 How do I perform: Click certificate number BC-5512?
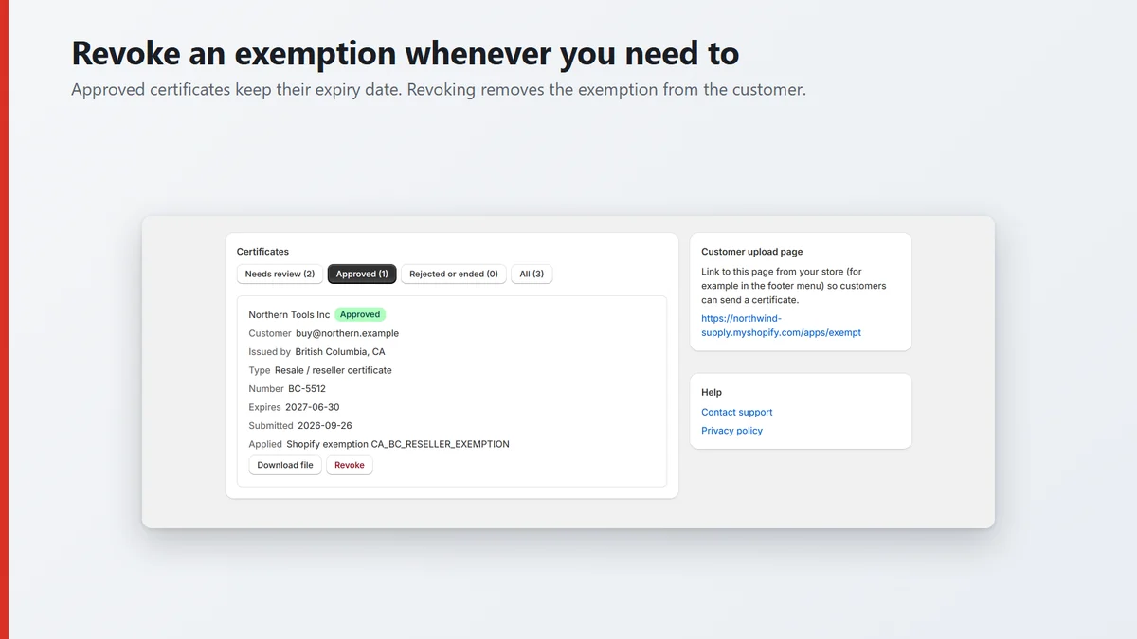point(307,388)
